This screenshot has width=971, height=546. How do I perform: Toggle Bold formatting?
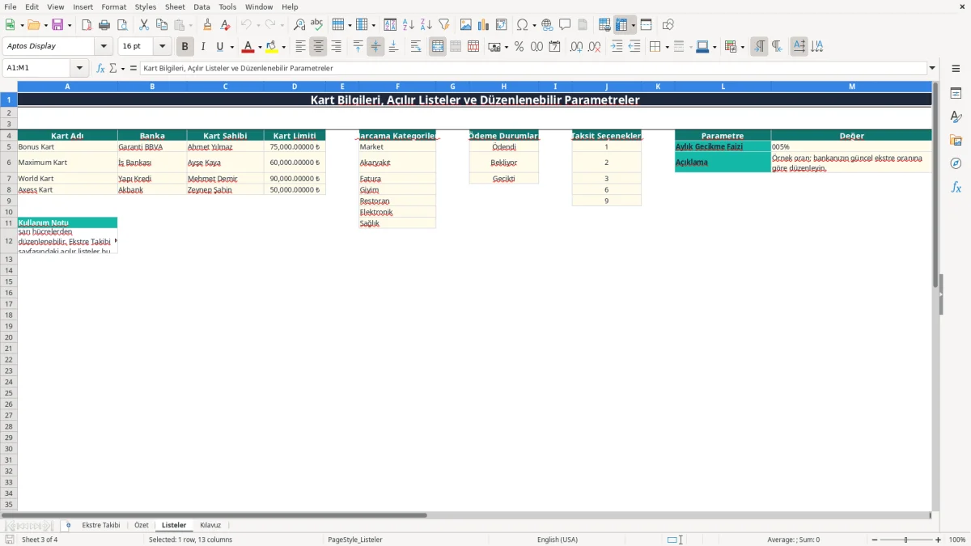[185, 47]
